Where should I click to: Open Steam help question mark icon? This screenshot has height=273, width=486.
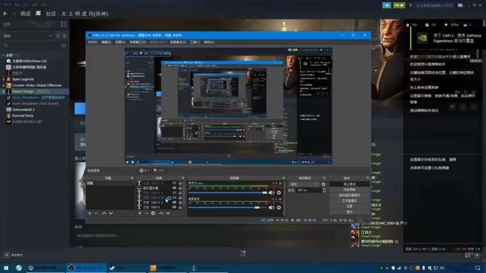[410, 5]
